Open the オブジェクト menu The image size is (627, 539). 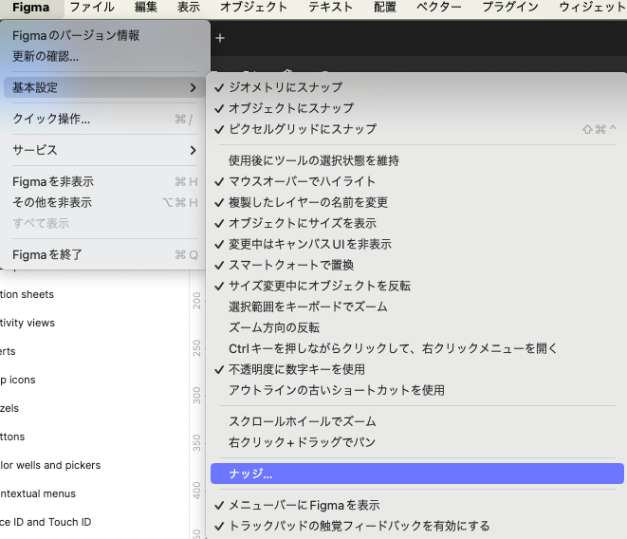pyautogui.click(x=254, y=8)
